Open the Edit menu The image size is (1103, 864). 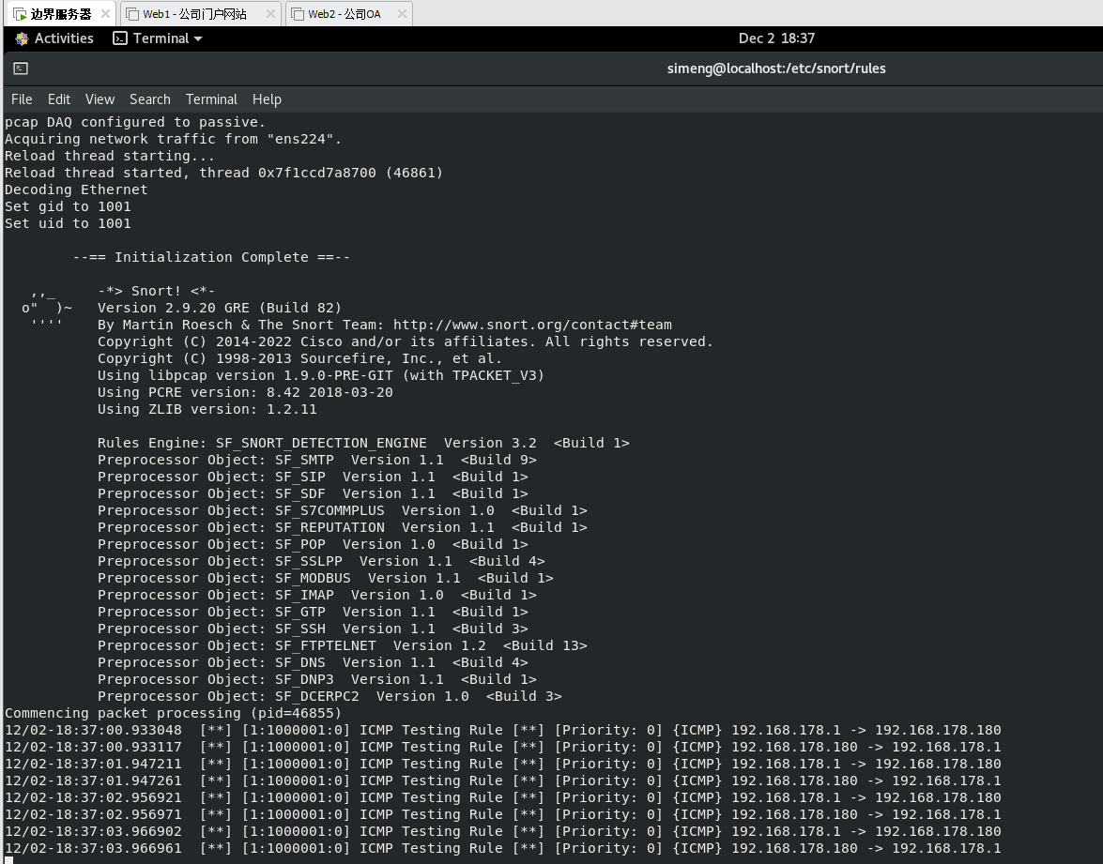click(59, 99)
